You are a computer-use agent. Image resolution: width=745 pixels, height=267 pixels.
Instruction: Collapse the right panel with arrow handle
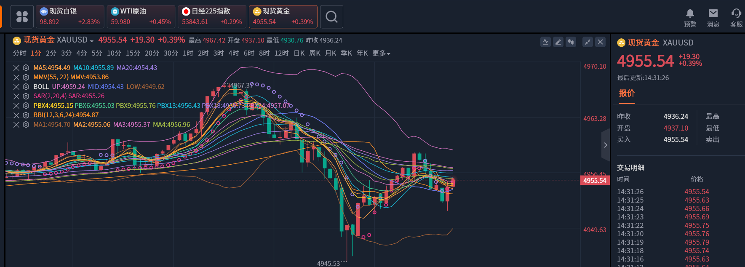tap(605, 145)
